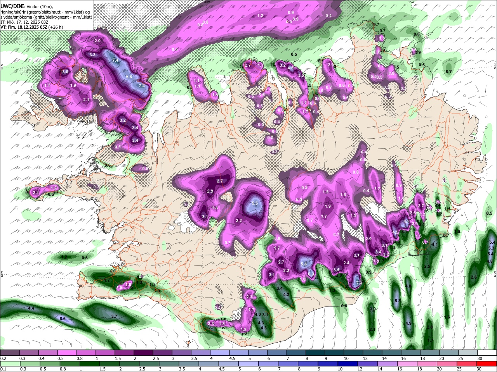The height and width of the screenshot is (372, 497).
Task: Choose the dark teal 8–9 swatch, top legend row
Action: tap(315, 353)
